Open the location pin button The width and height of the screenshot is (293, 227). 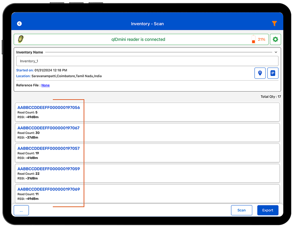[x=260, y=73]
